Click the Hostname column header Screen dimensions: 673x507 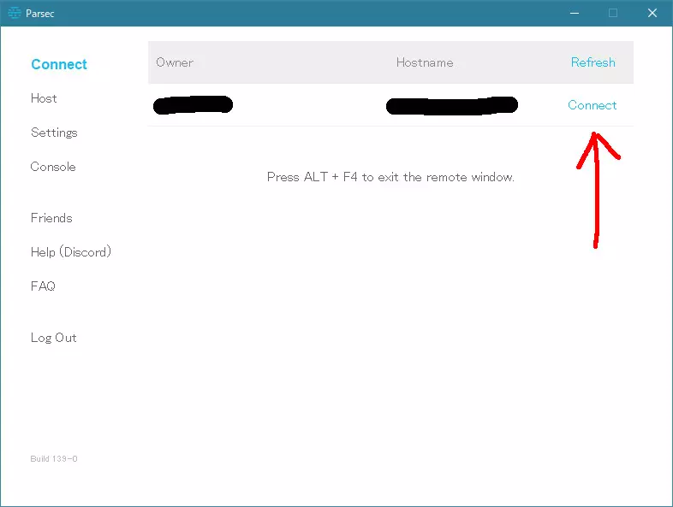tap(425, 62)
